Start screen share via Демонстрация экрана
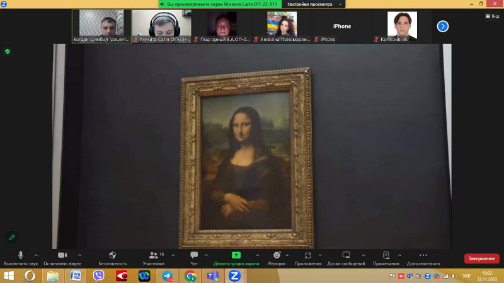The height and width of the screenshot is (283, 504). (x=236, y=258)
